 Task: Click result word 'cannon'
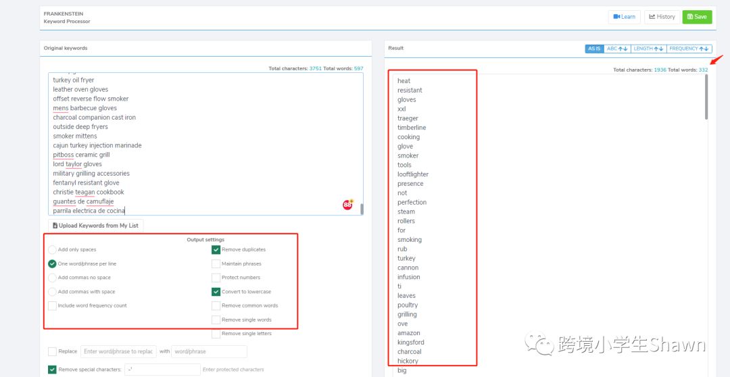(408, 268)
